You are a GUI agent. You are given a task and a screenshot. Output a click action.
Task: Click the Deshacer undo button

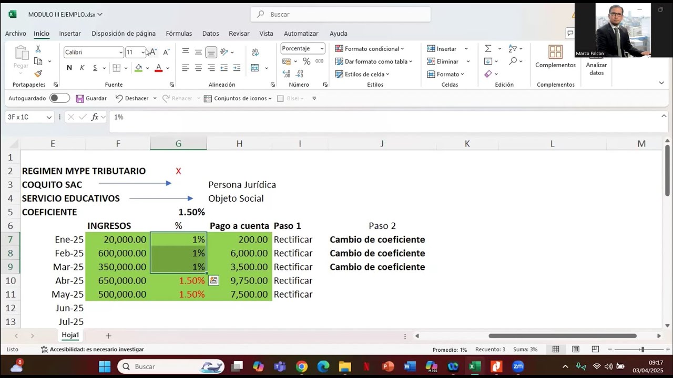pos(132,98)
